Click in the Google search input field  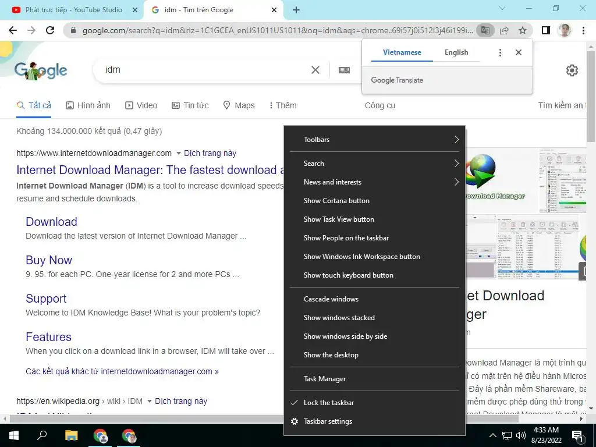(205, 70)
